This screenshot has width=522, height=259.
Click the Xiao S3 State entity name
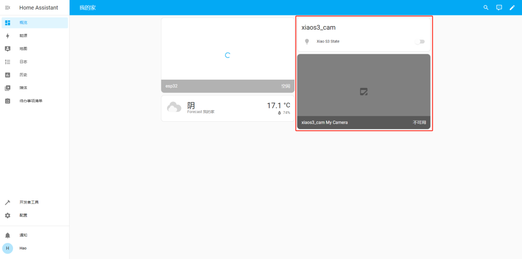click(x=328, y=42)
